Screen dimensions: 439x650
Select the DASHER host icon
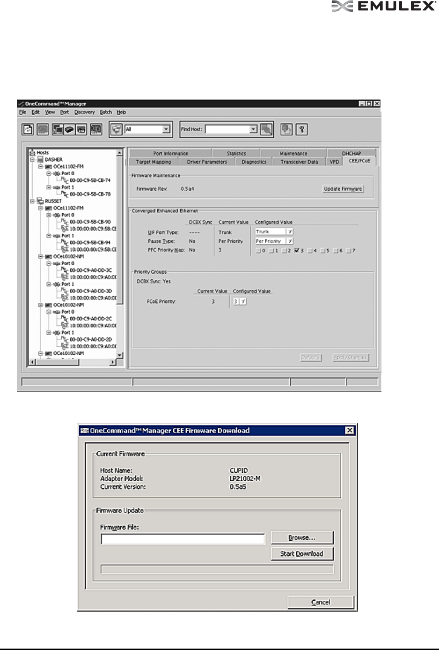point(41,159)
